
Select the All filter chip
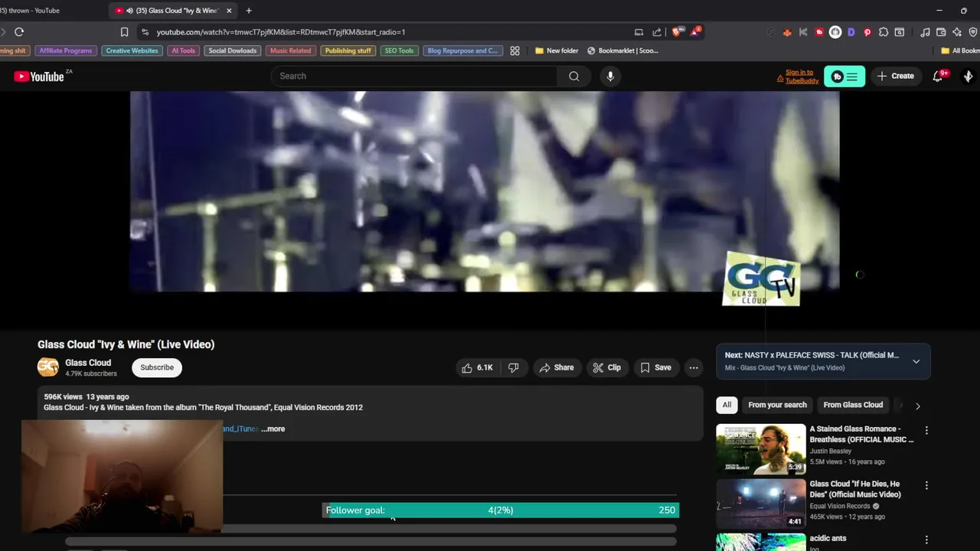(x=727, y=405)
